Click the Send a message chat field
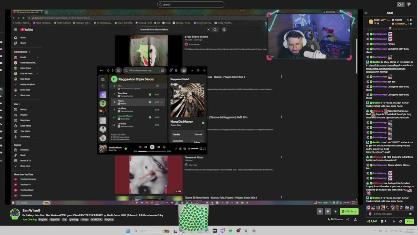The height and width of the screenshot is (235, 418). click(391, 214)
